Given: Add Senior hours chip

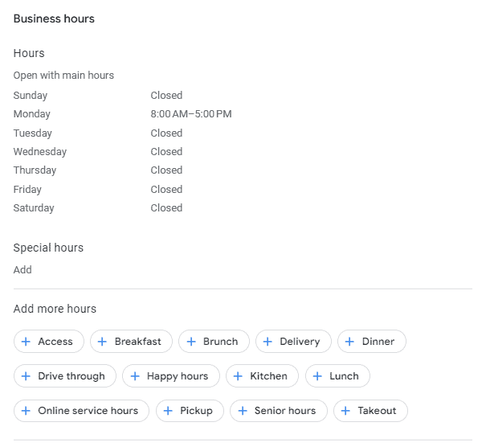Looking at the screenshot, I should [x=278, y=411].
